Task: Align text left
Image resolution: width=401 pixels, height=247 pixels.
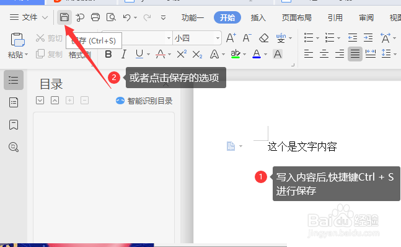Action: pyautogui.click(x=309, y=54)
